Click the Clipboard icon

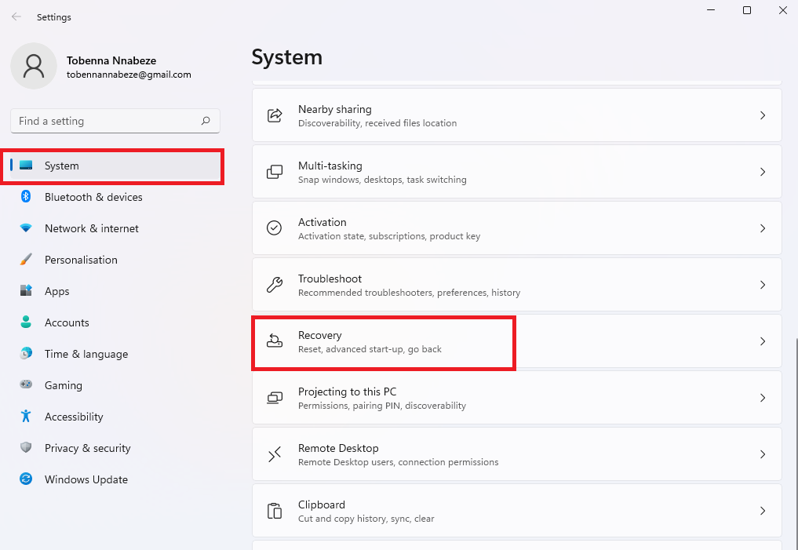click(275, 511)
